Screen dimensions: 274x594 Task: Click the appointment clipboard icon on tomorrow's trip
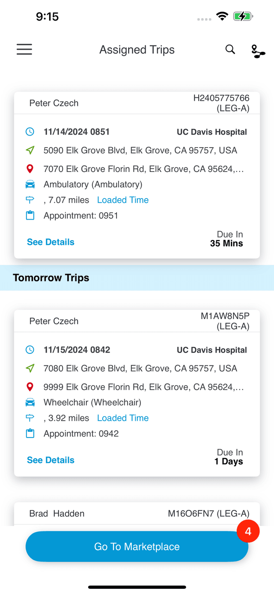(30, 433)
